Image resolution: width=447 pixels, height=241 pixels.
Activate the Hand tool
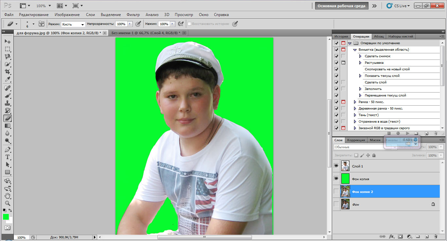pyautogui.click(x=8, y=196)
